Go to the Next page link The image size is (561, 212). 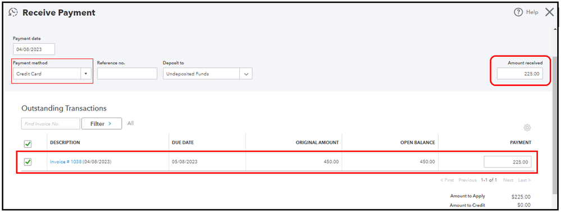508,180
